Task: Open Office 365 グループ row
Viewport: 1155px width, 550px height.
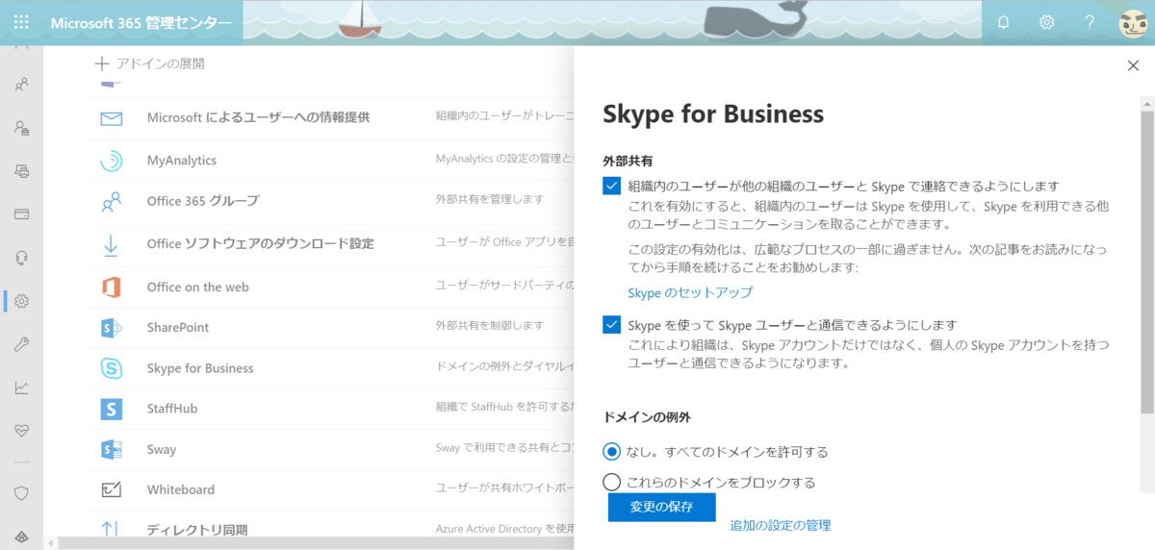Action: pos(329,201)
